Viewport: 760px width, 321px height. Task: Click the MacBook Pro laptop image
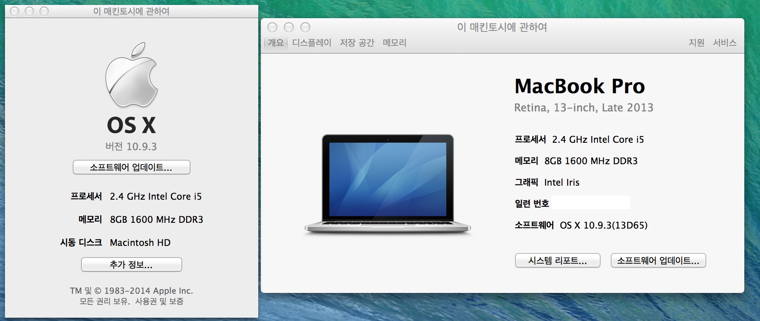387,184
